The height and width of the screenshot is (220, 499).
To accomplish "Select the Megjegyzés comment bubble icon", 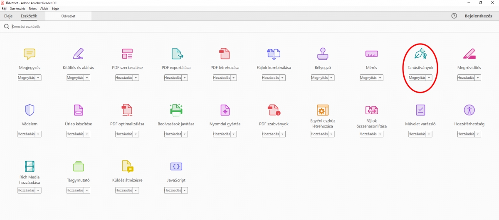I will (30, 54).
